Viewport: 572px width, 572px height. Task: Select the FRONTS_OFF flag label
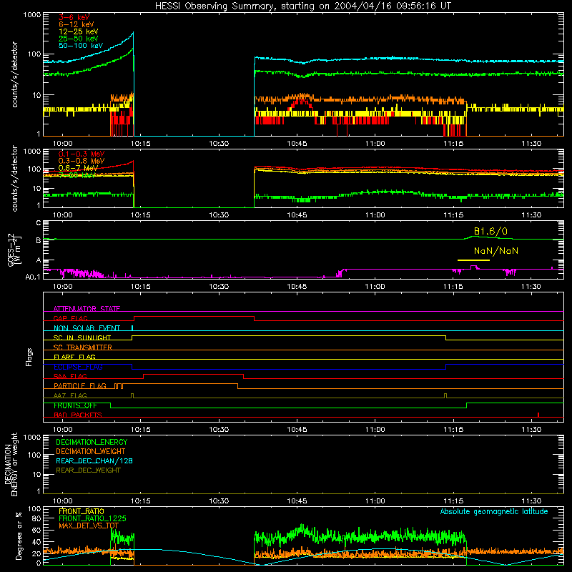tap(75, 405)
